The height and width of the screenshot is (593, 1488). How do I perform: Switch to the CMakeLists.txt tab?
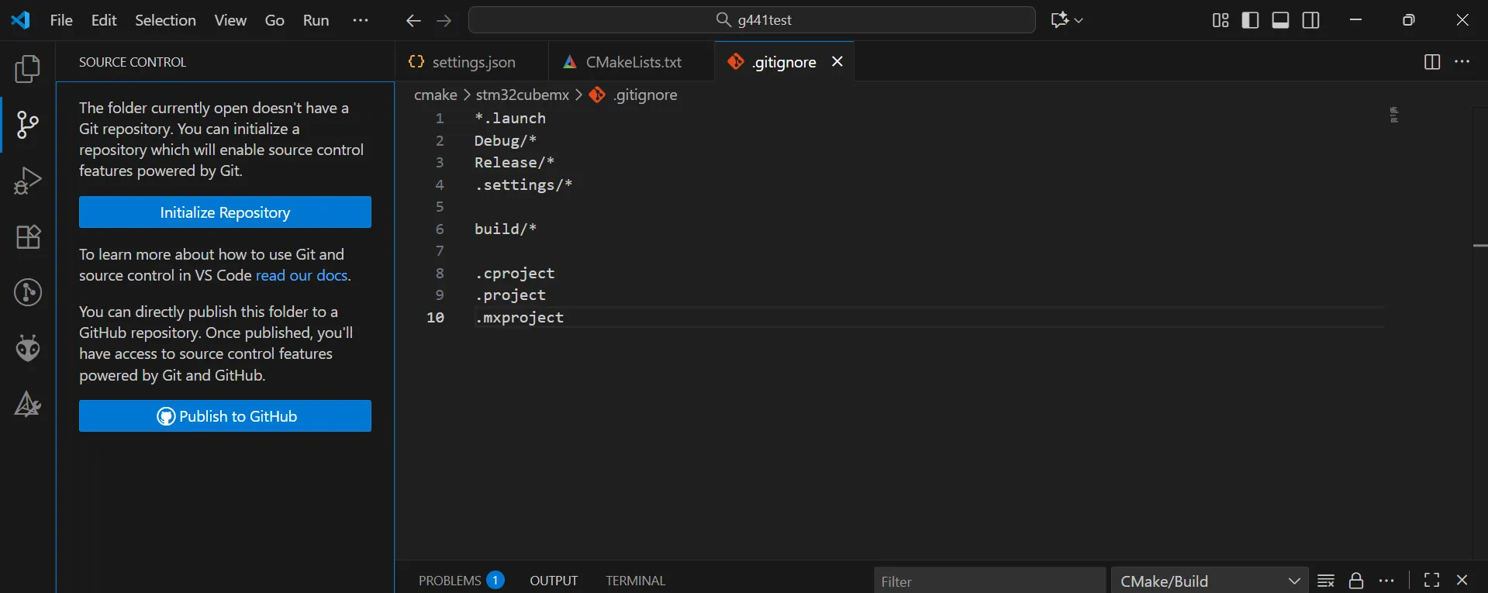point(631,62)
